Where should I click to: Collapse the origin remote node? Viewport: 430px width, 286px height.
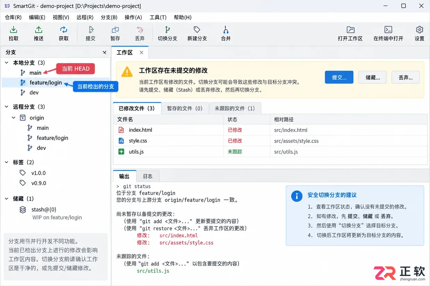[14, 118]
